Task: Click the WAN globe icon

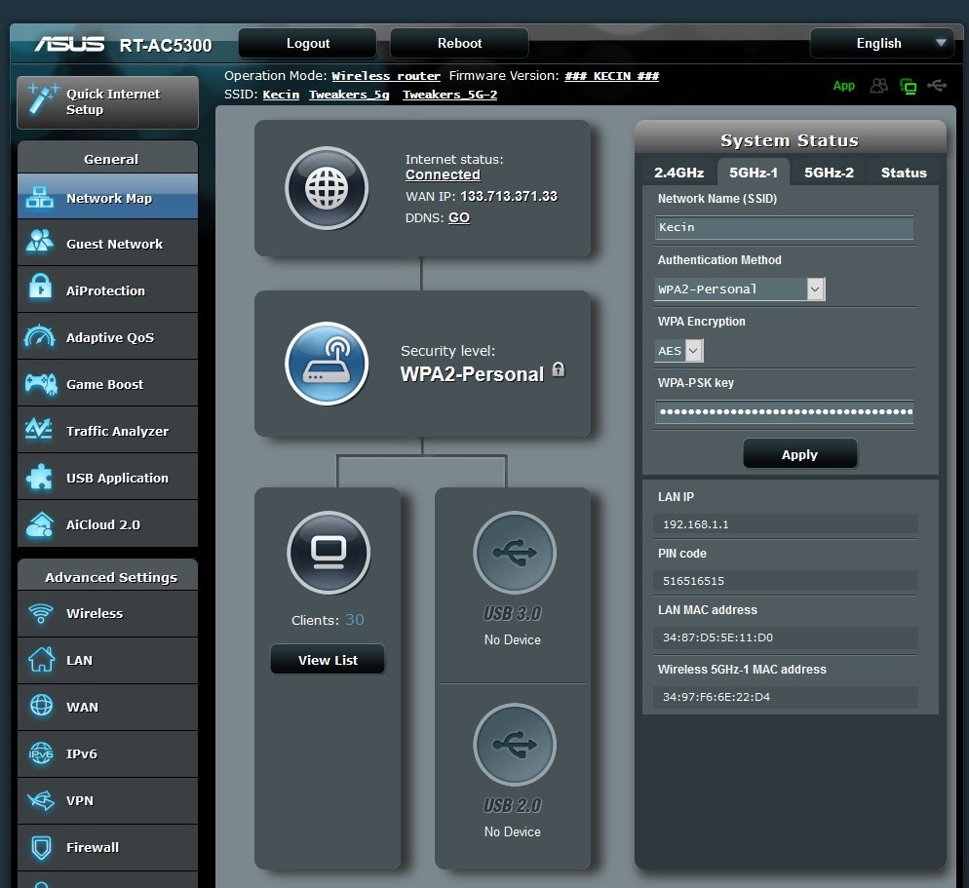Action: [41, 705]
